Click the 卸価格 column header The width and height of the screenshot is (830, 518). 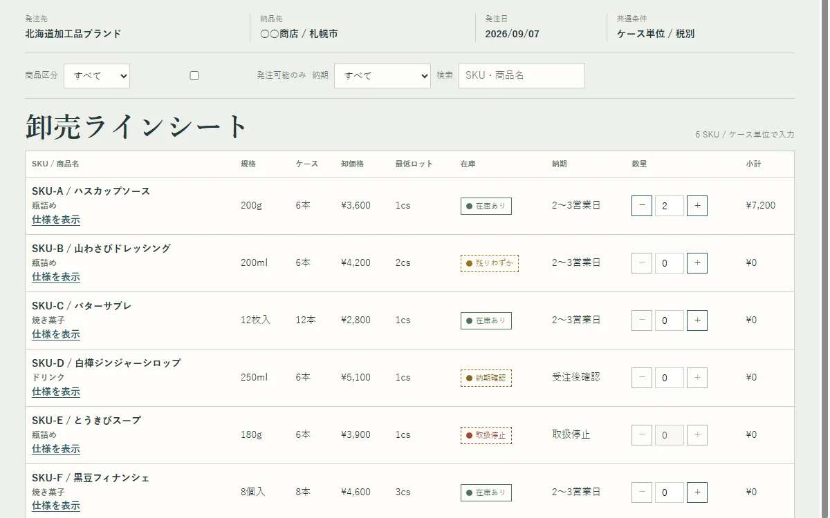(353, 164)
